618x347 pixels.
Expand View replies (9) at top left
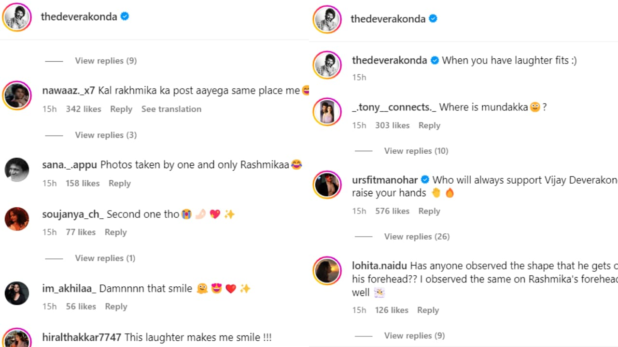(106, 61)
